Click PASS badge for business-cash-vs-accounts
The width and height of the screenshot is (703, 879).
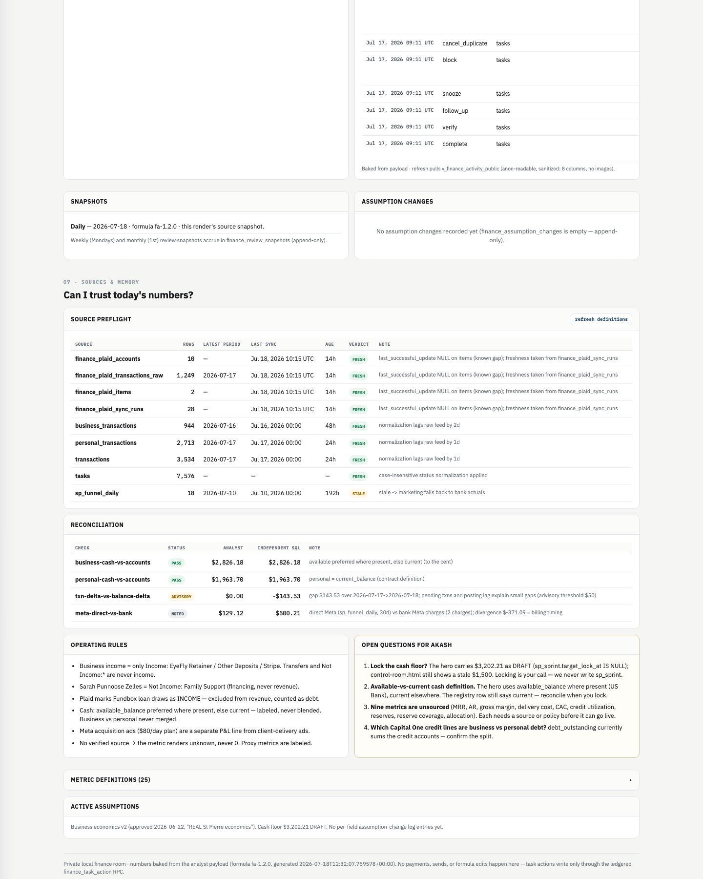point(176,563)
